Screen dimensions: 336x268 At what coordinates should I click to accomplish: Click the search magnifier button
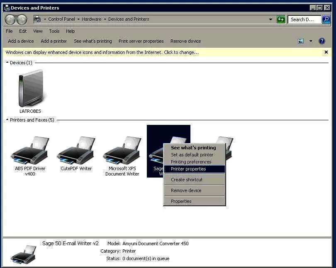click(326, 19)
